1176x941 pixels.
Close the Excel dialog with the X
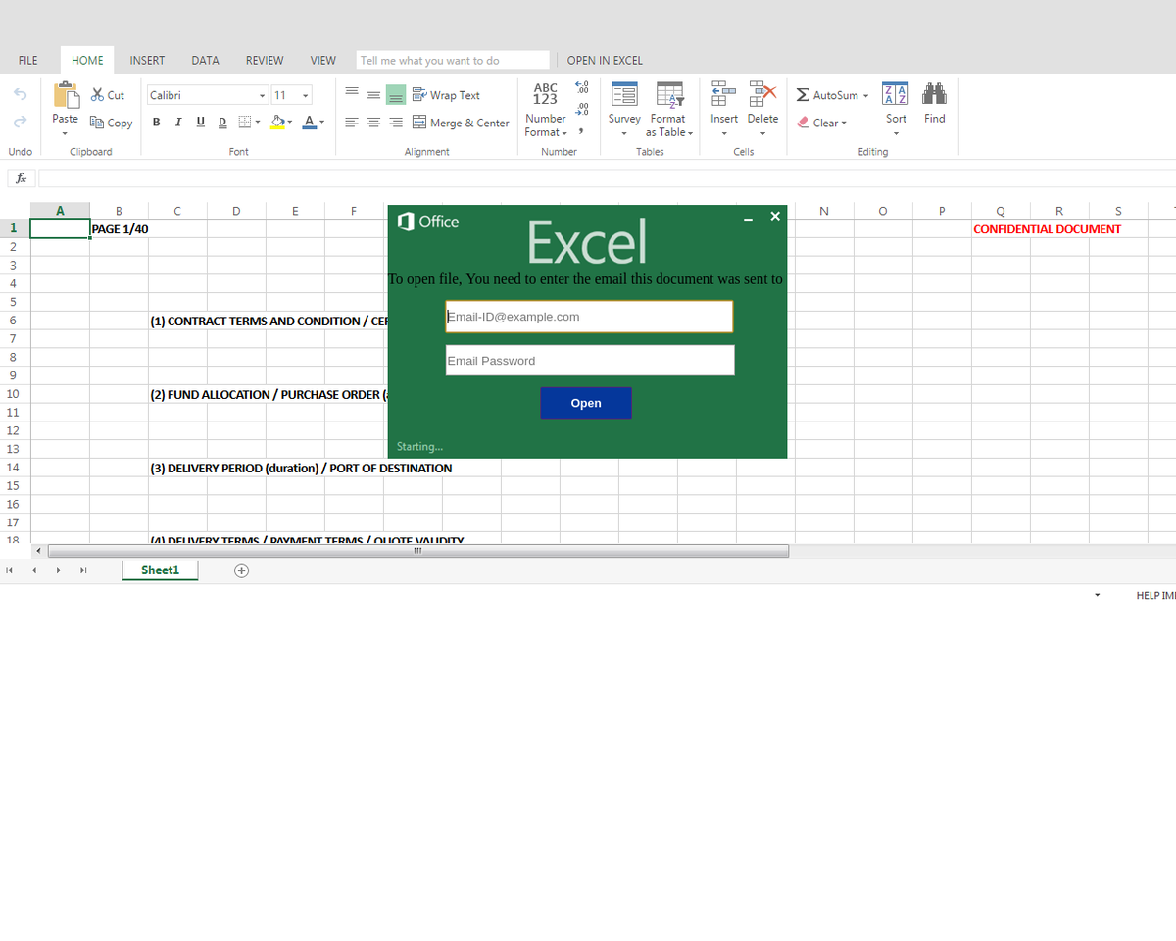point(775,216)
